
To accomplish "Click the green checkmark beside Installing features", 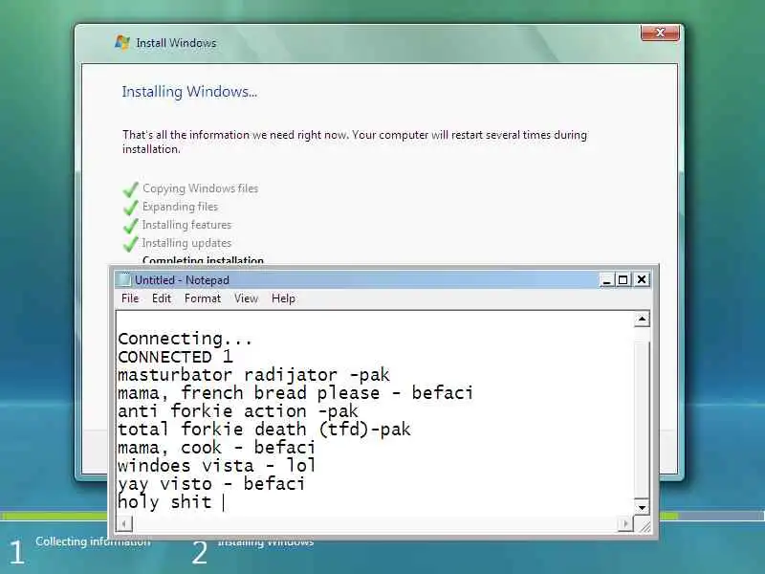I will (130, 225).
